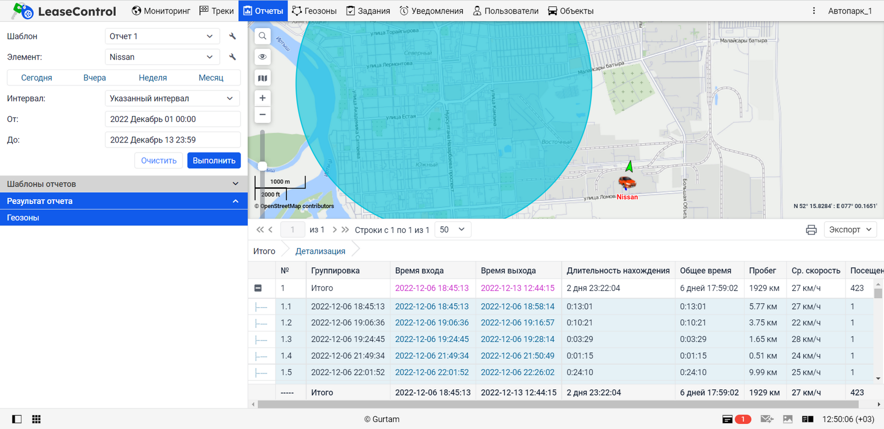Collapse the Итого row group
The image size is (884, 429).
[x=258, y=288]
